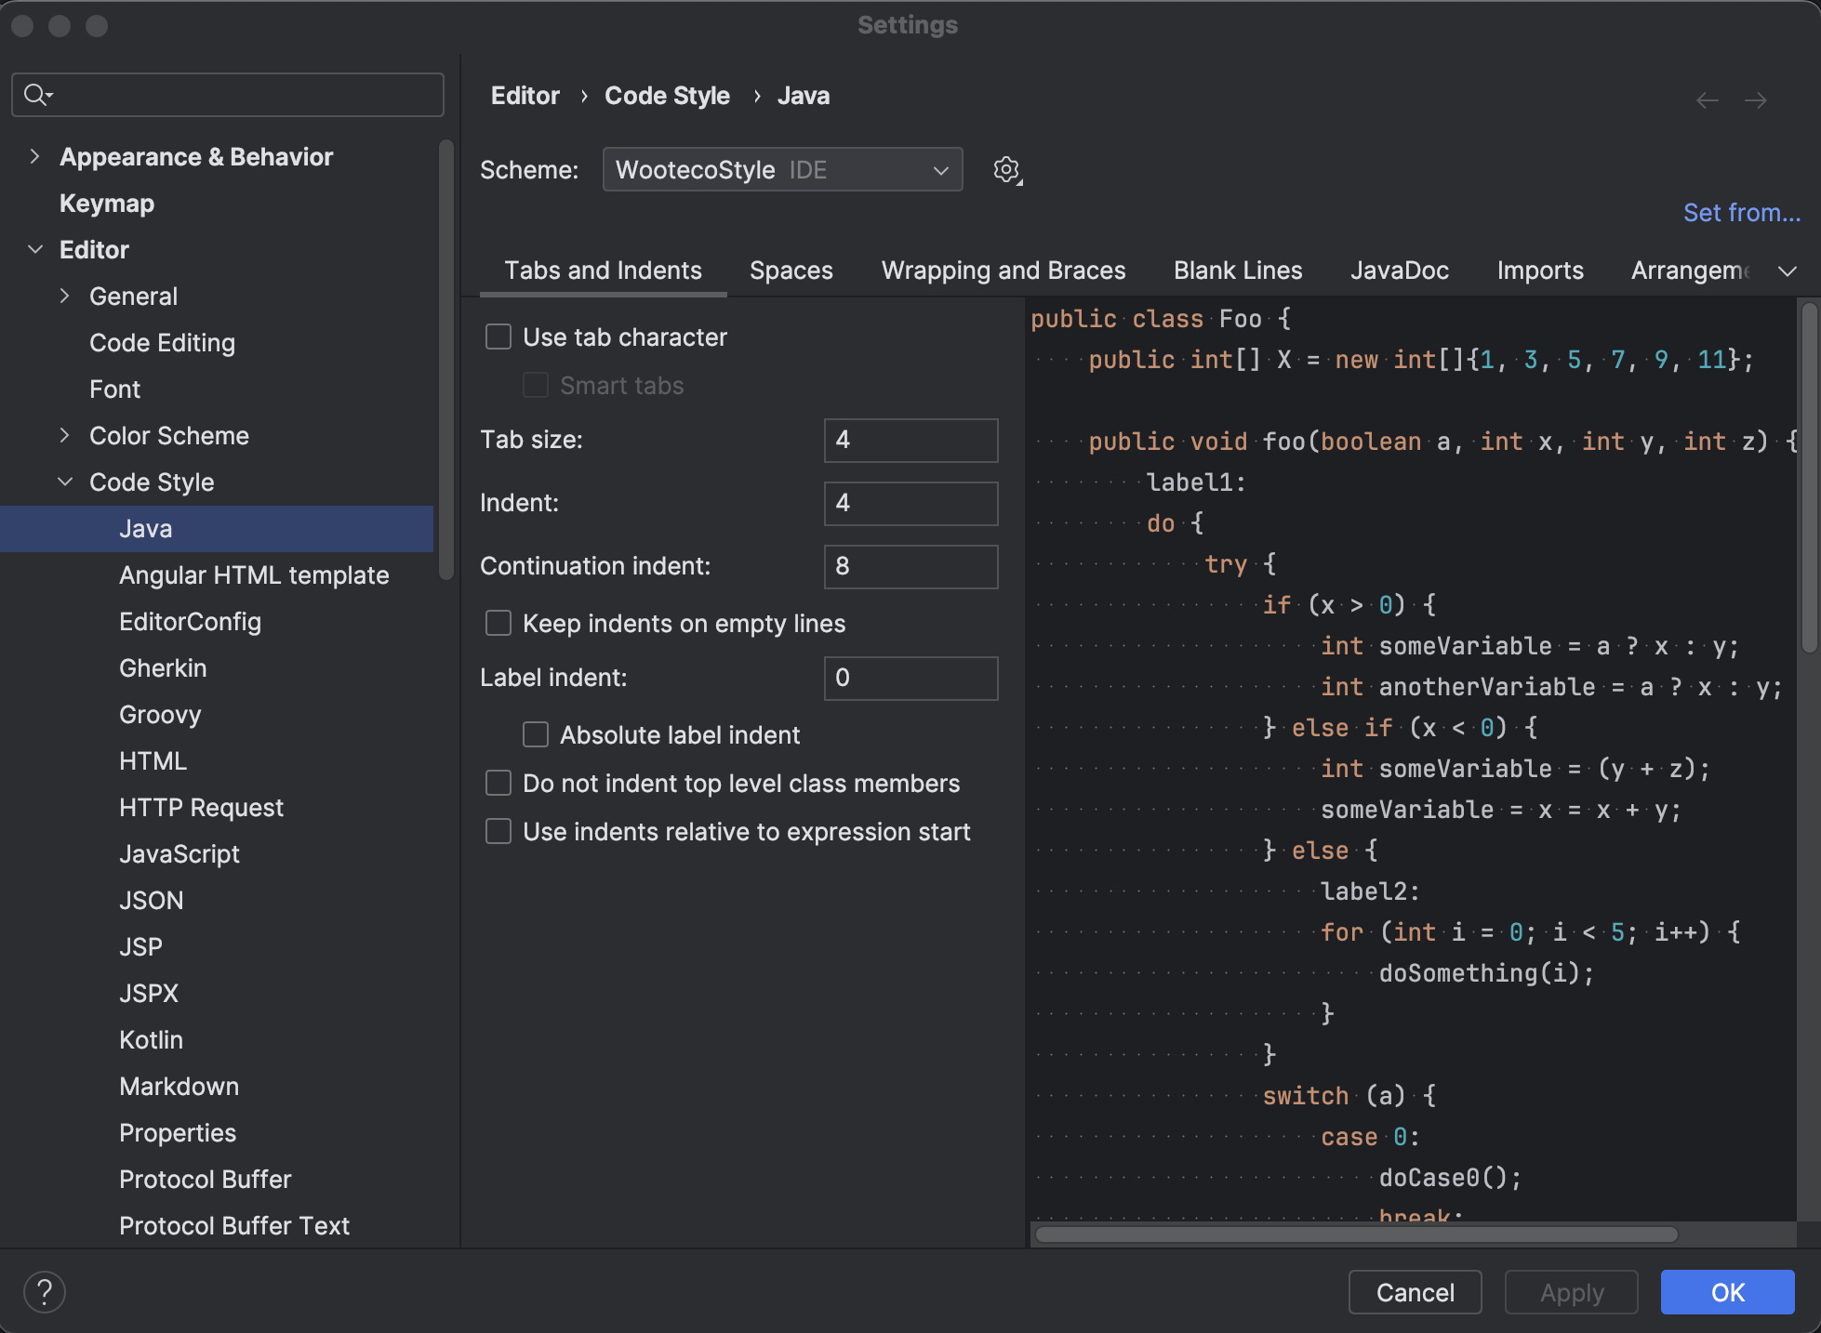This screenshot has height=1333, width=1821.
Task: Collapse the Code Style tree node
Action: (65, 482)
